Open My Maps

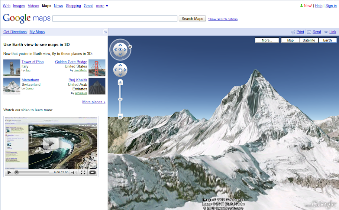(37, 32)
